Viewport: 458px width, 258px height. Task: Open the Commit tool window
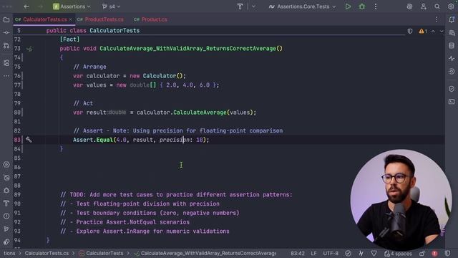tap(6, 32)
